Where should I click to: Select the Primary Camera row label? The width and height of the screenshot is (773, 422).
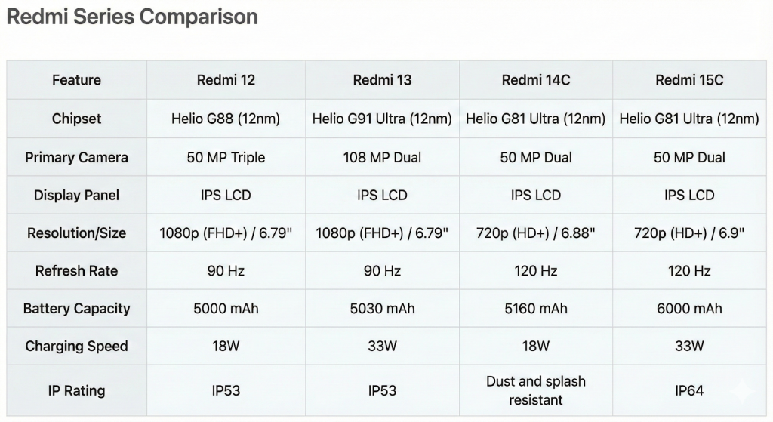point(76,157)
